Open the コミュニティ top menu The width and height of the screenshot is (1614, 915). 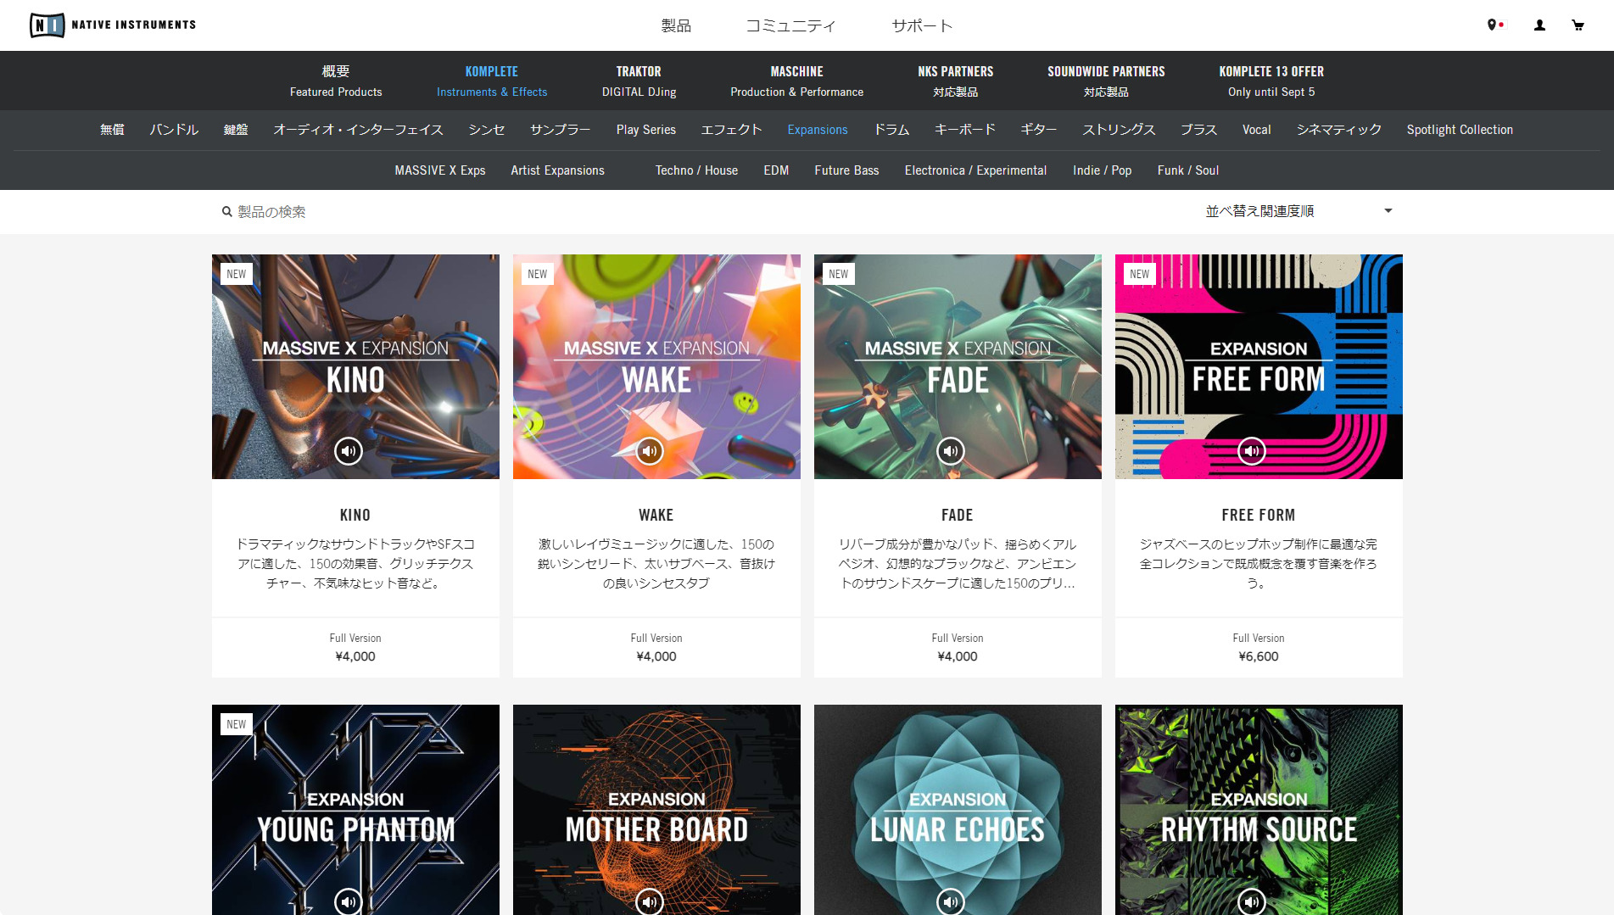(790, 25)
